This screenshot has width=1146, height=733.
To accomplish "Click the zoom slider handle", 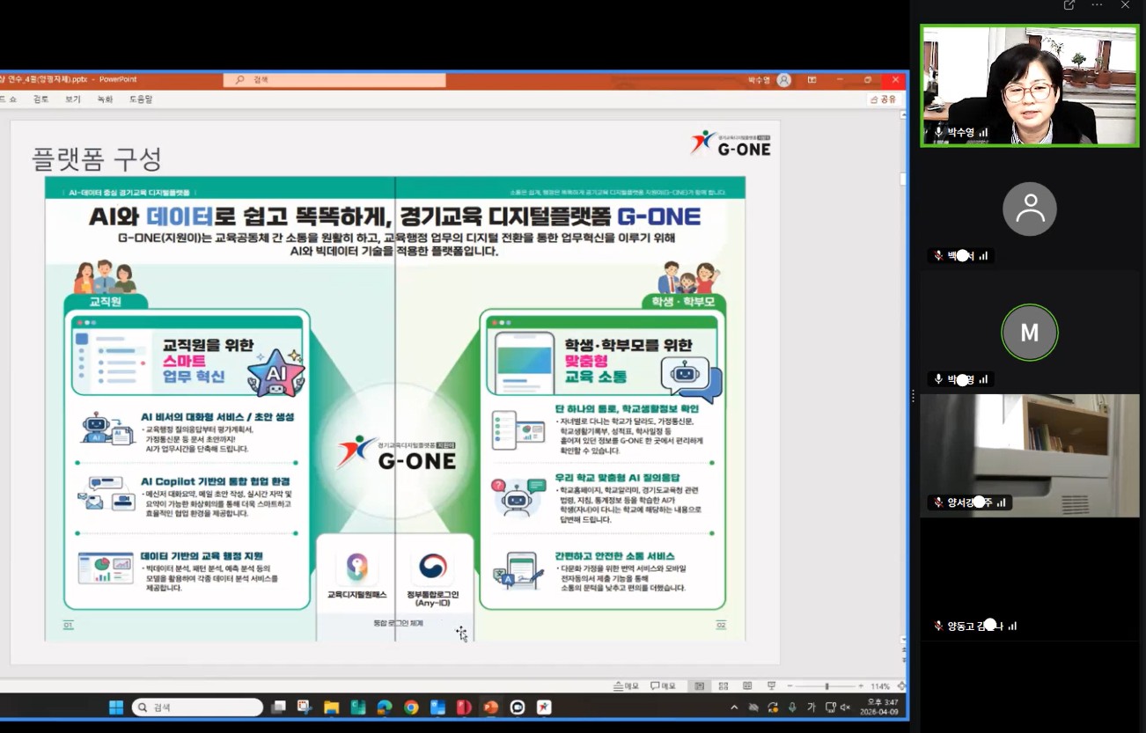I will tap(826, 686).
